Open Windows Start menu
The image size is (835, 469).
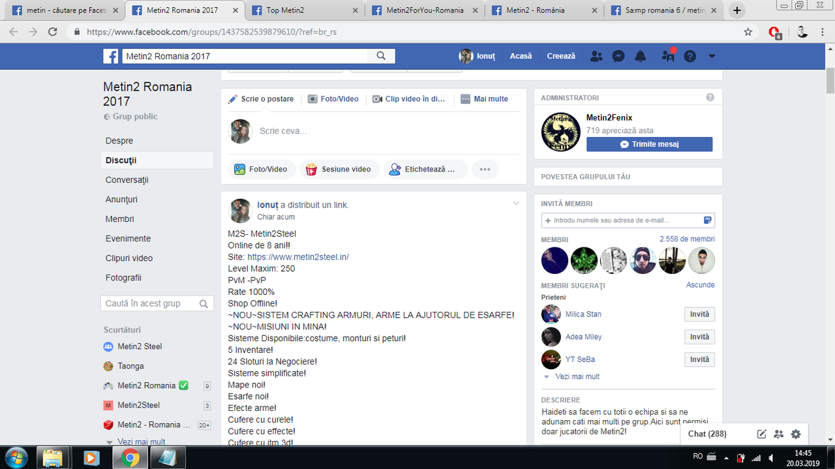coord(16,458)
